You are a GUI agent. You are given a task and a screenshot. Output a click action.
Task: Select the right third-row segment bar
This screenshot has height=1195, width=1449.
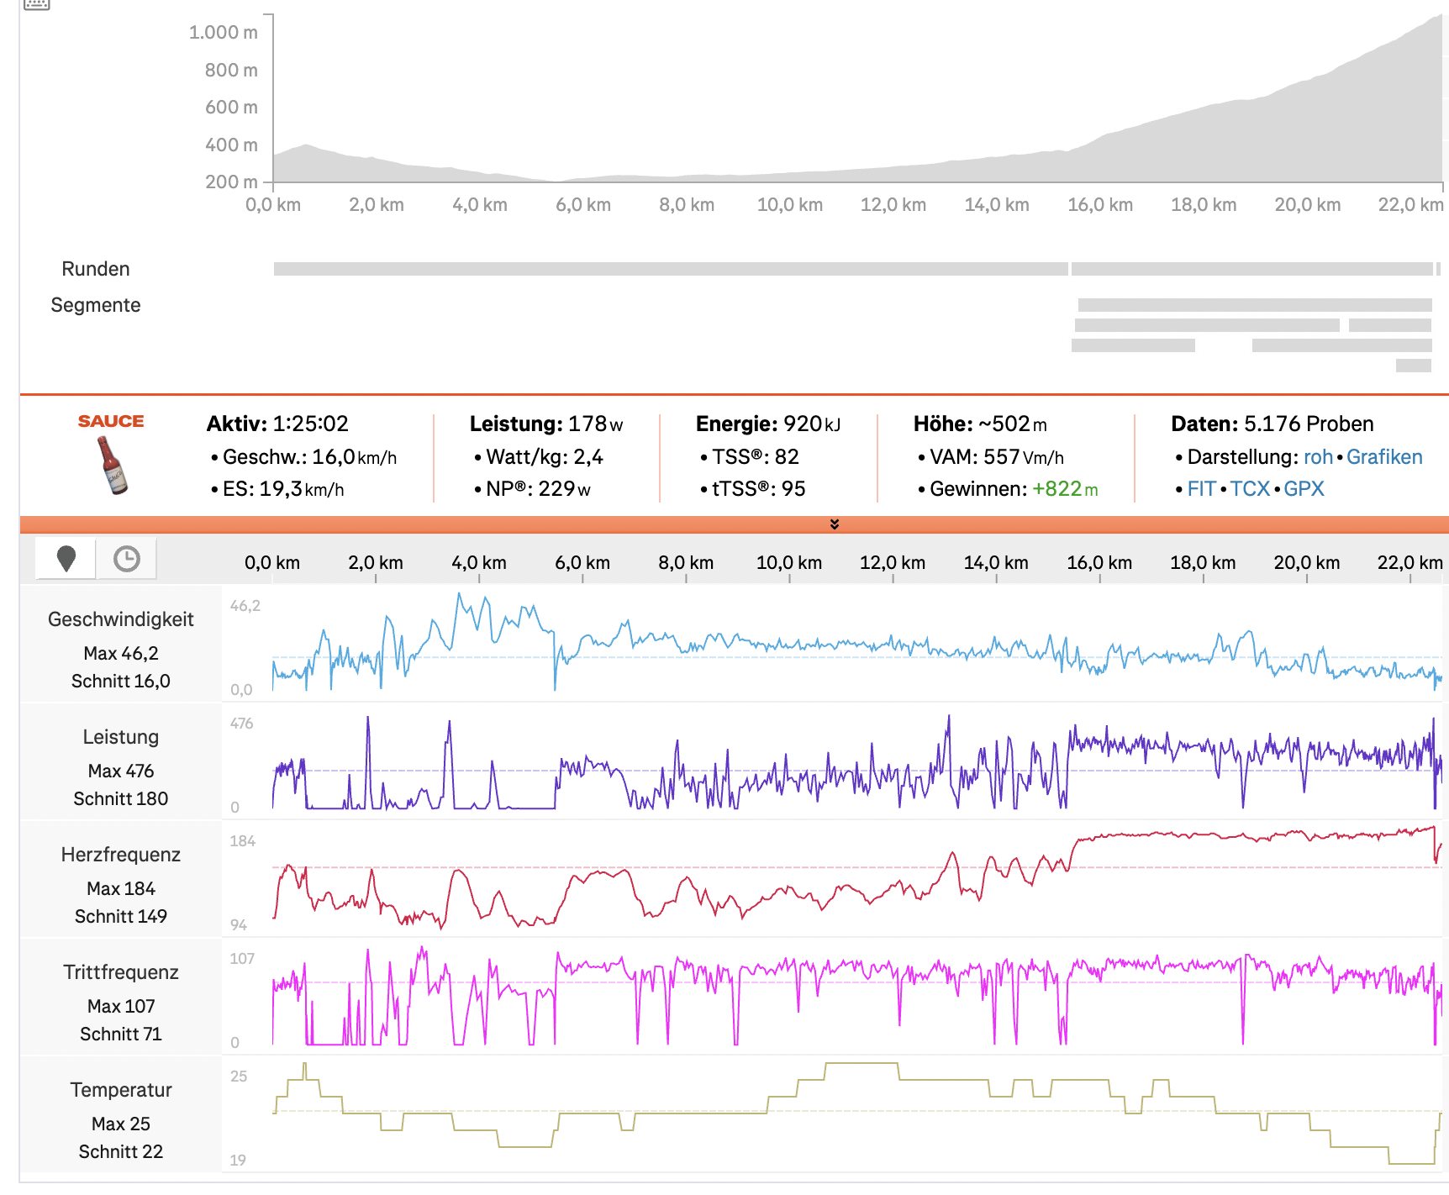click(x=1342, y=345)
